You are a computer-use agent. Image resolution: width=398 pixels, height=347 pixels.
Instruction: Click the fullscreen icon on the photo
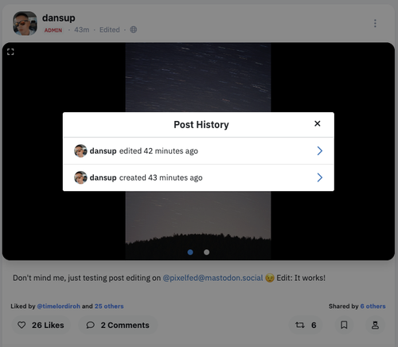click(x=10, y=52)
